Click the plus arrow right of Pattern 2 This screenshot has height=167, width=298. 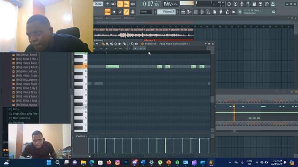coord(177,12)
